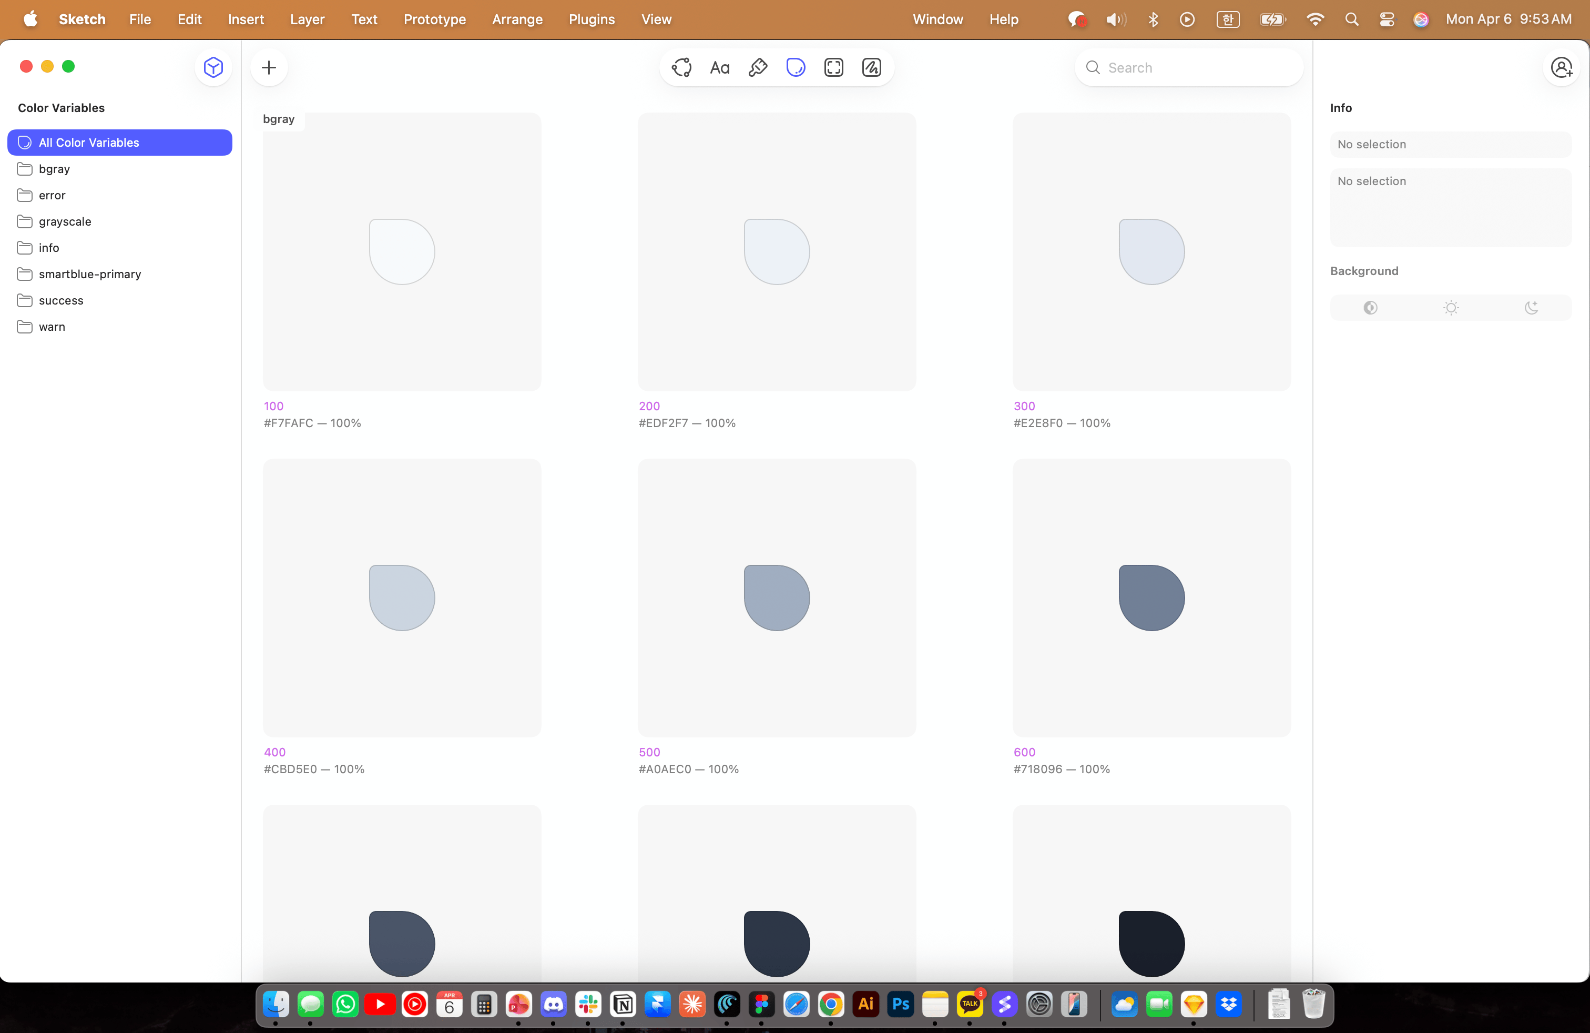Select the 600 color swatch #718096
This screenshot has width=1590, height=1033.
[x=1151, y=597]
